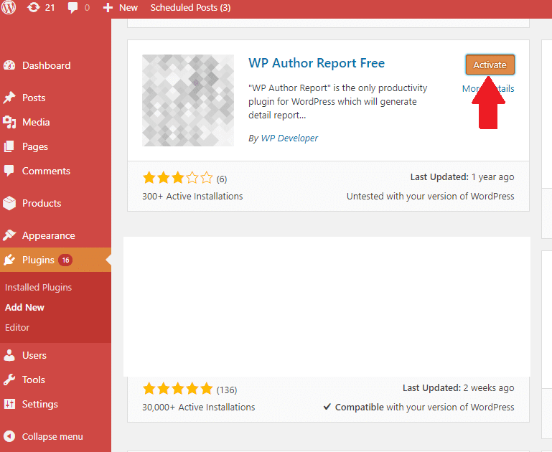Open Products in the sidebar
Screen dimensions: 552x452
[42, 203]
